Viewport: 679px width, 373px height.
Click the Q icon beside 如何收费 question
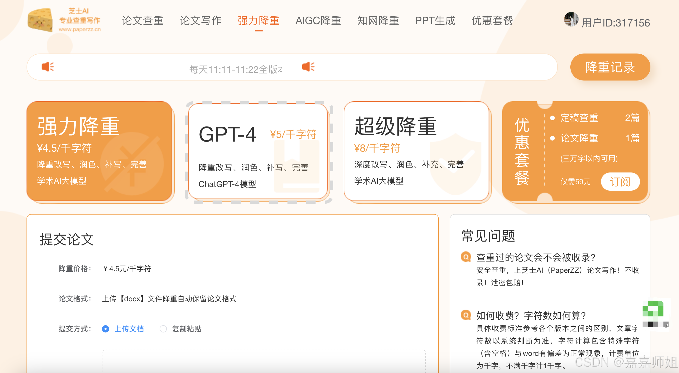(466, 315)
